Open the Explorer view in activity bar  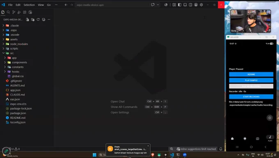[x=3, y=12]
